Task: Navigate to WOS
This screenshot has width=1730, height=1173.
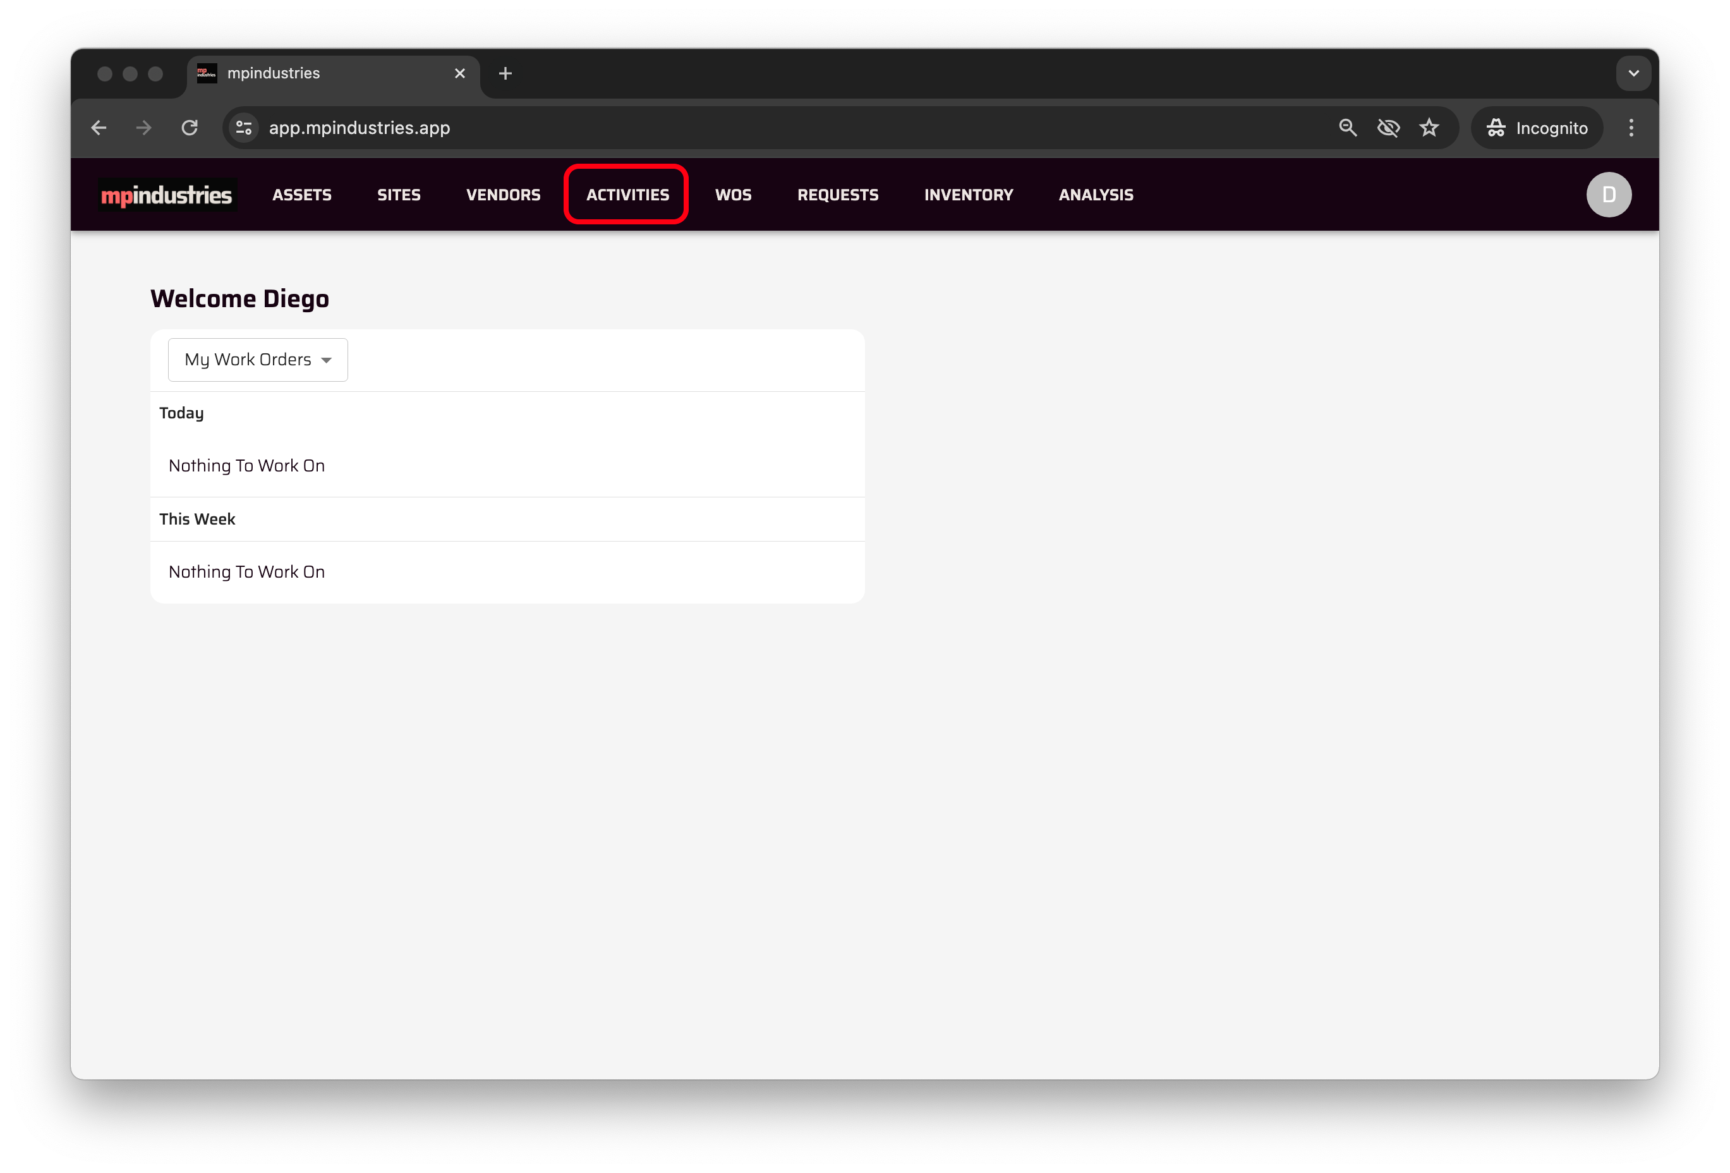Action: pos(732,195)
